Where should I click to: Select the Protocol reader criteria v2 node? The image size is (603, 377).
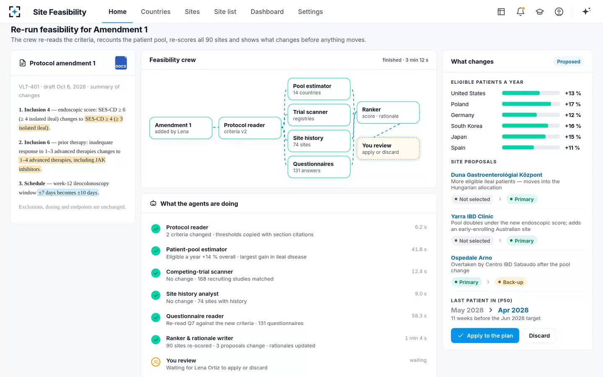(x=250, y=128)
